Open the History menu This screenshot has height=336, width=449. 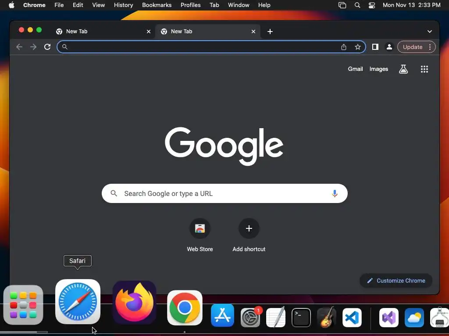click(x=123, y=5)
